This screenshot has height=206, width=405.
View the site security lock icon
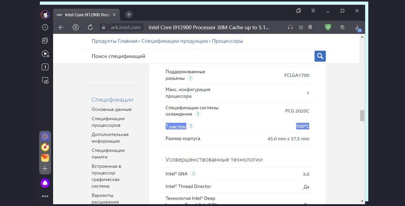(x=103, y=27)
